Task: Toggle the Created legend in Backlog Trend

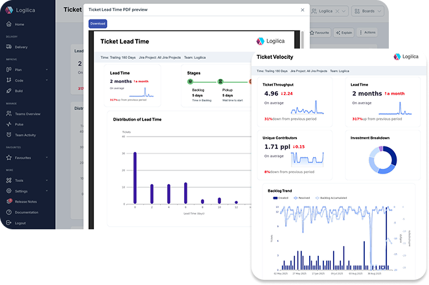Action: (x=281, y=198)
